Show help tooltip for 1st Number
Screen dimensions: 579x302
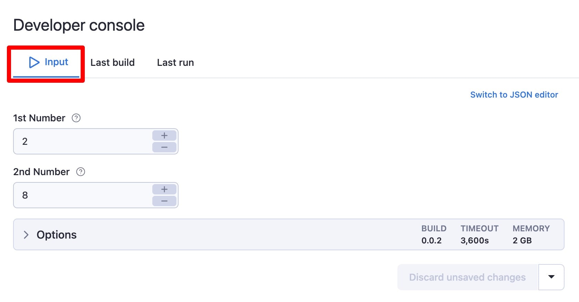(76, 118)
